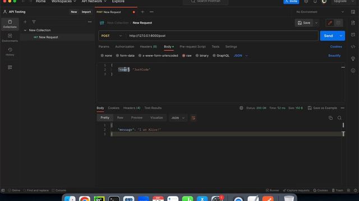Switch to the response Preview view
Image resolution: width=359 pixels, height=201 pixels.
[x=137, y=118]
